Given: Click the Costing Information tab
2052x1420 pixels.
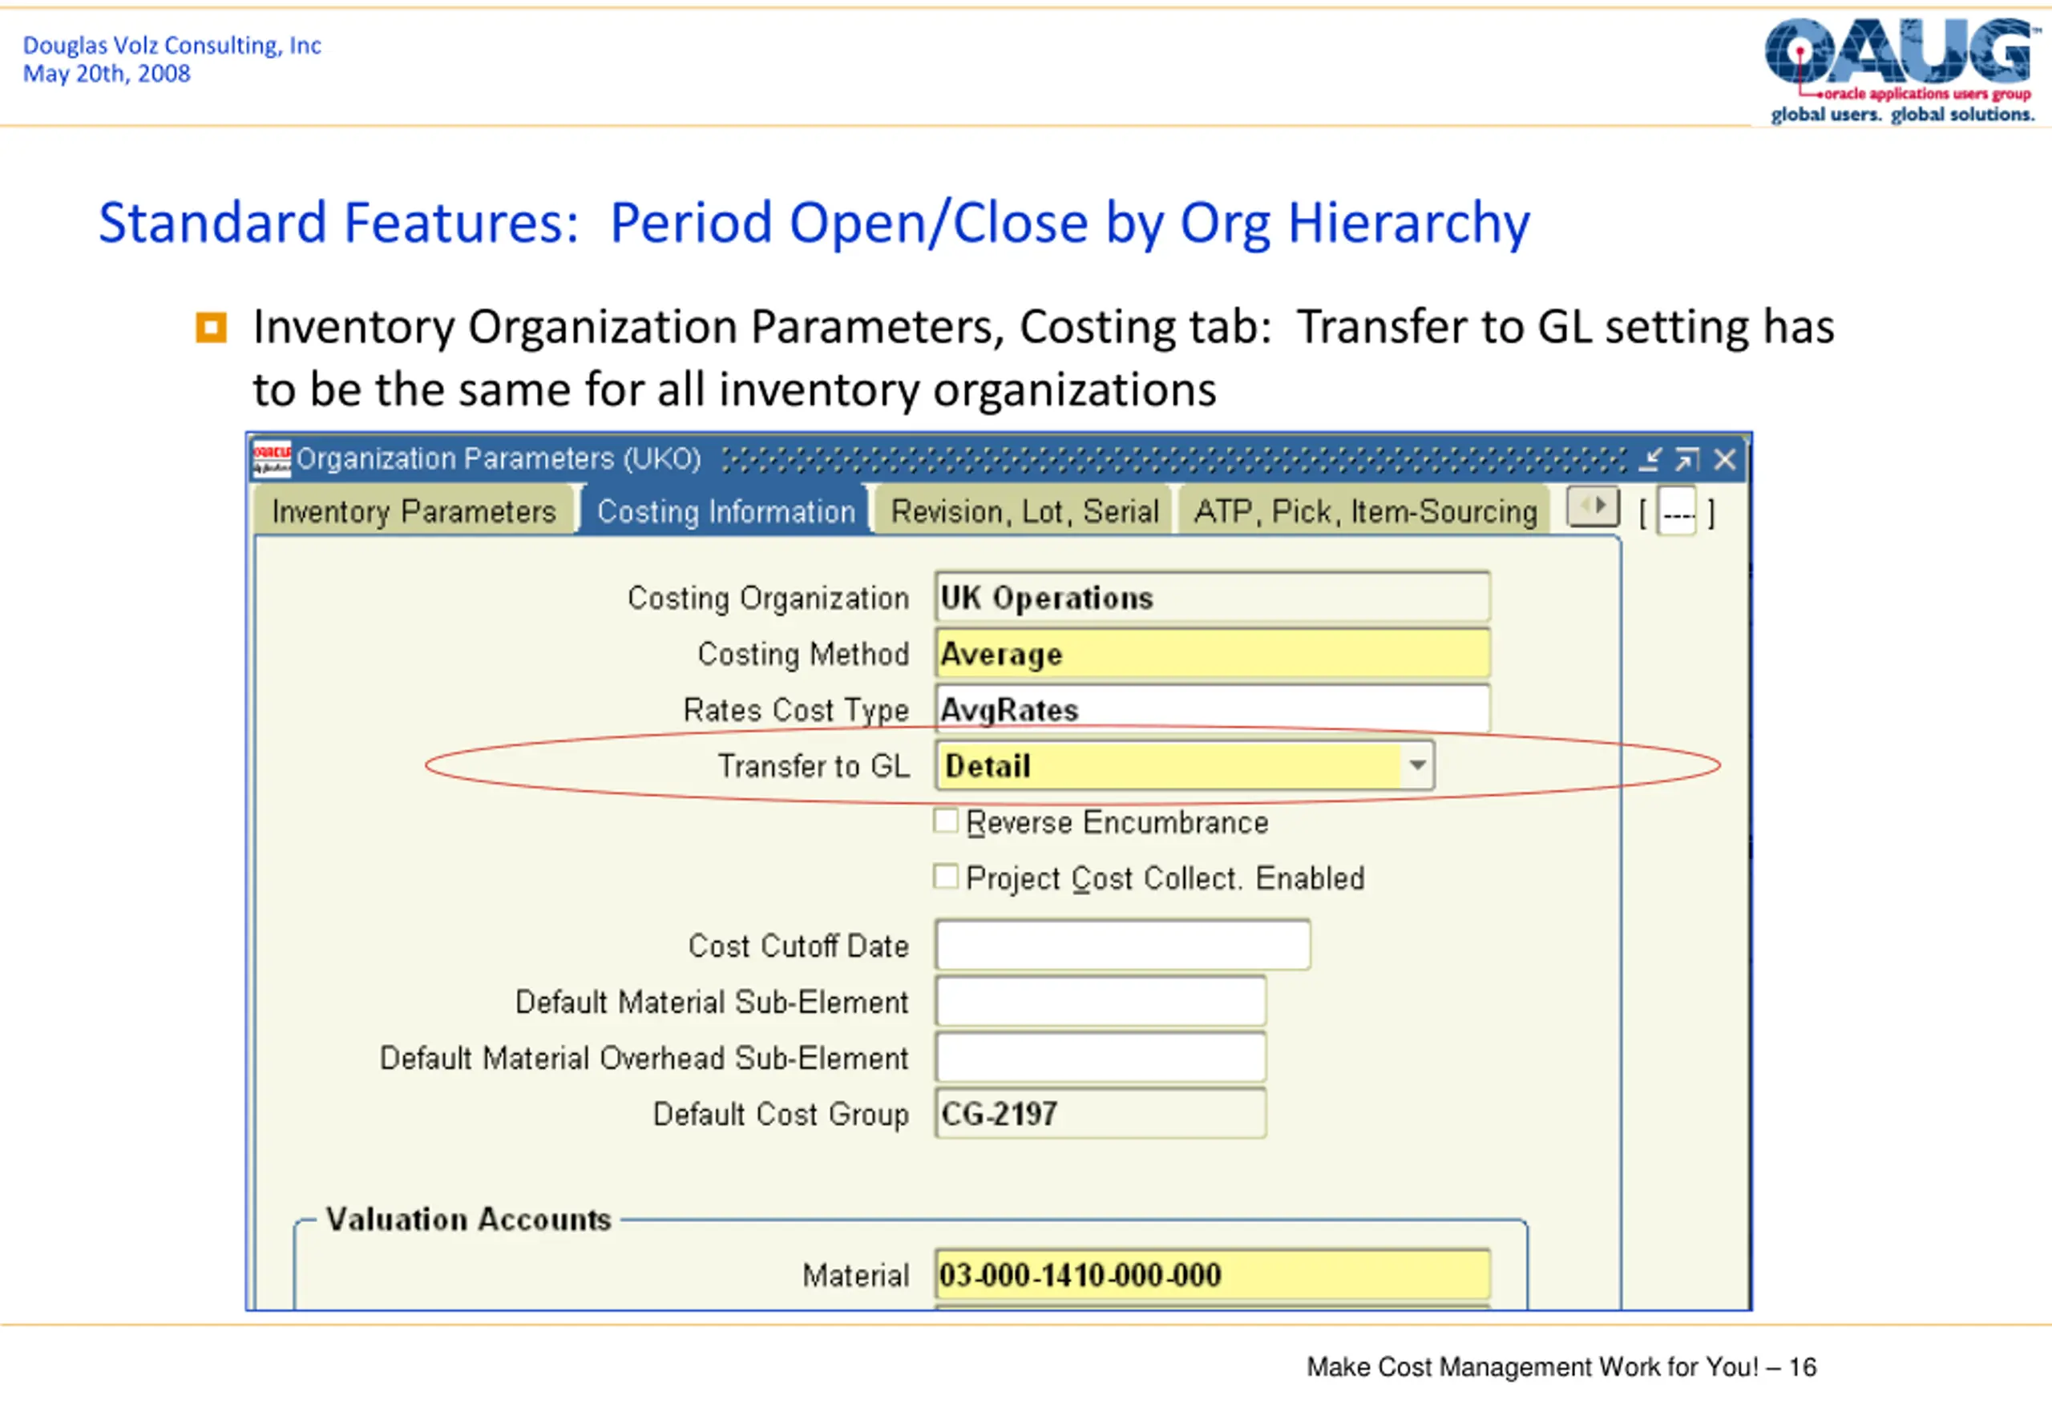Looking at the screenshot, I should click(x=726, y=511).
